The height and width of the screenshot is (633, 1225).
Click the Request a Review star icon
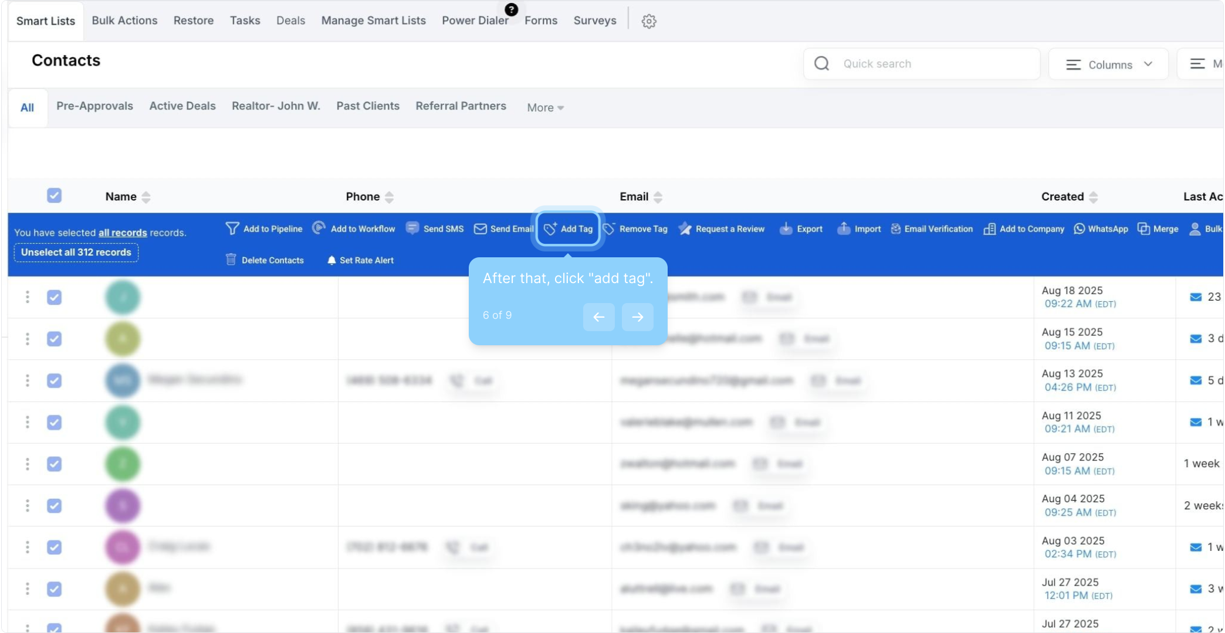[685, 229]
